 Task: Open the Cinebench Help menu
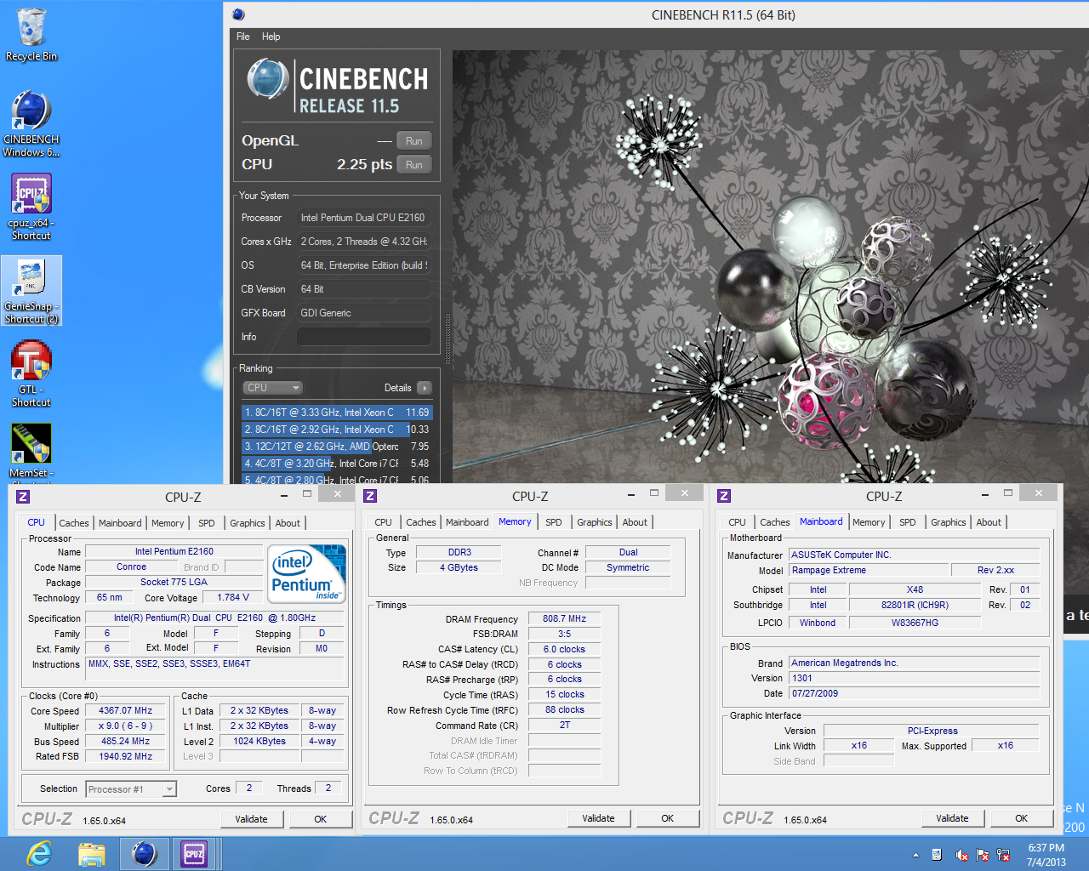[271, 37]
